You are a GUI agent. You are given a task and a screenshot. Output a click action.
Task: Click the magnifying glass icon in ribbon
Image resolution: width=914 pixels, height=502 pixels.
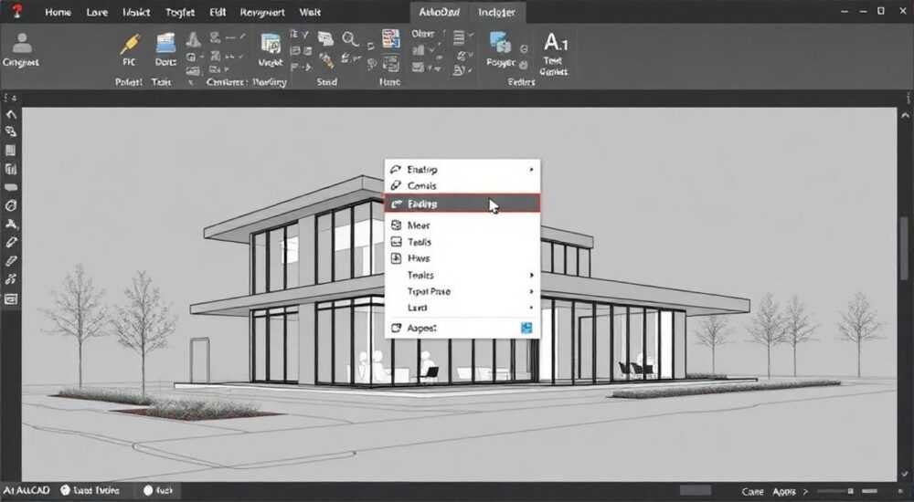coord(350,39)
